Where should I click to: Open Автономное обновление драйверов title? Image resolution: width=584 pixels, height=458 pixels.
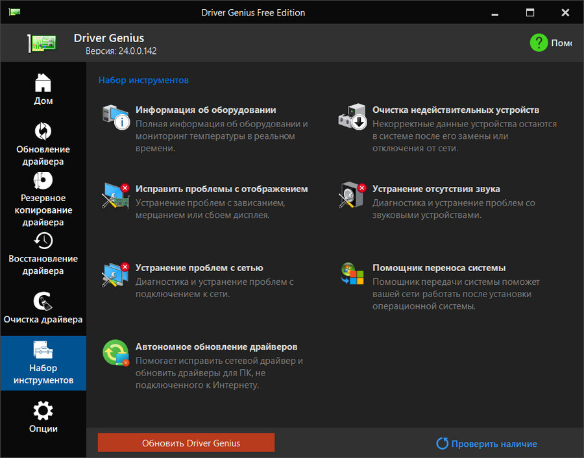[x=216, y=346]
